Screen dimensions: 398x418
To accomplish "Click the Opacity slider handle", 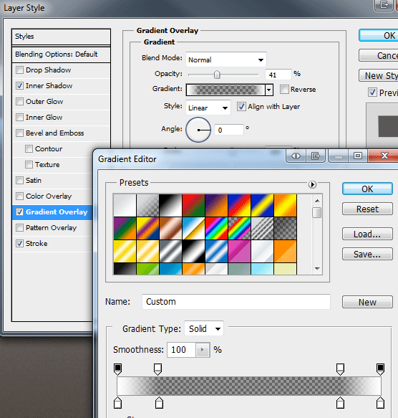I will [x=217, y=75].
